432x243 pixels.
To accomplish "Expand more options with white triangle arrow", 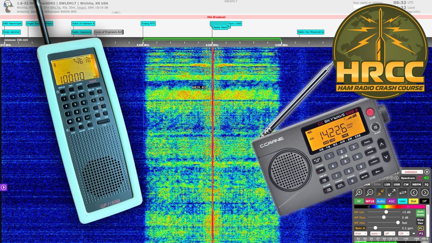I will coord(414,234).
